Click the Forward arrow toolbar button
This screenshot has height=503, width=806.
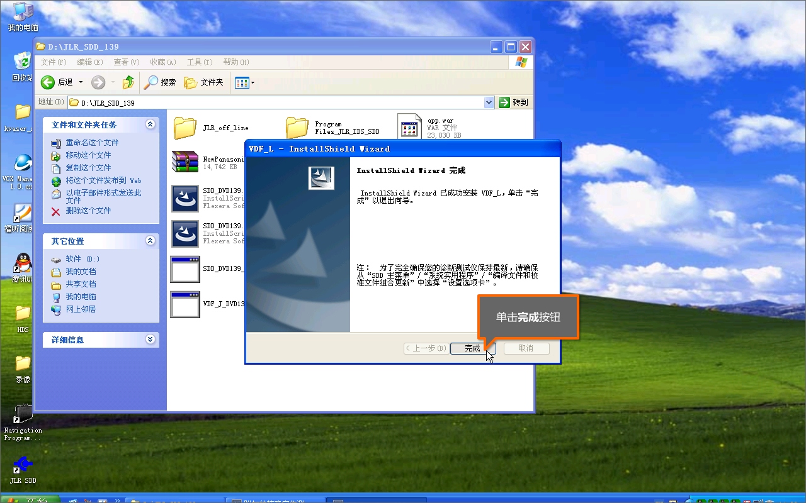[x=98, y=82]
